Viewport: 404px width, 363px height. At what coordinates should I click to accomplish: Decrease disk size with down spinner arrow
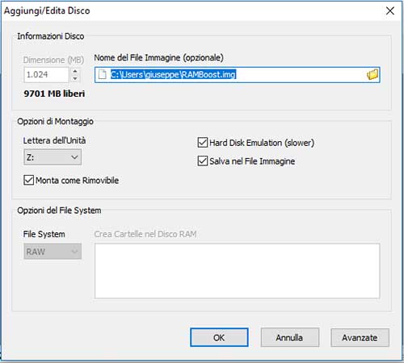pyautogui.click(x=75, y=78)
